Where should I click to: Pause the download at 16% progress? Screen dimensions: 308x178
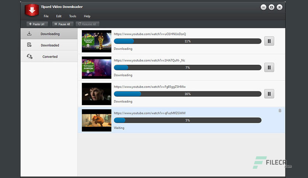(269, 94)
